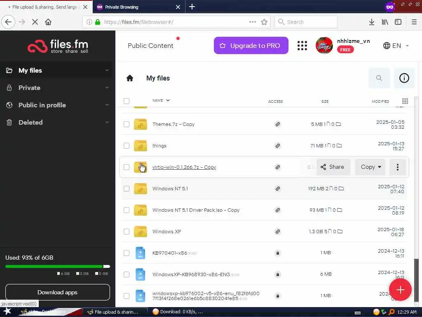Screen dimensions: 422x317
Task: Click the home icon beside My files
Action: [x=130, y=78]
